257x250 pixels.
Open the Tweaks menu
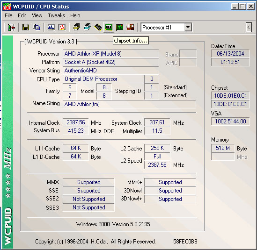(x=56, y=15)
